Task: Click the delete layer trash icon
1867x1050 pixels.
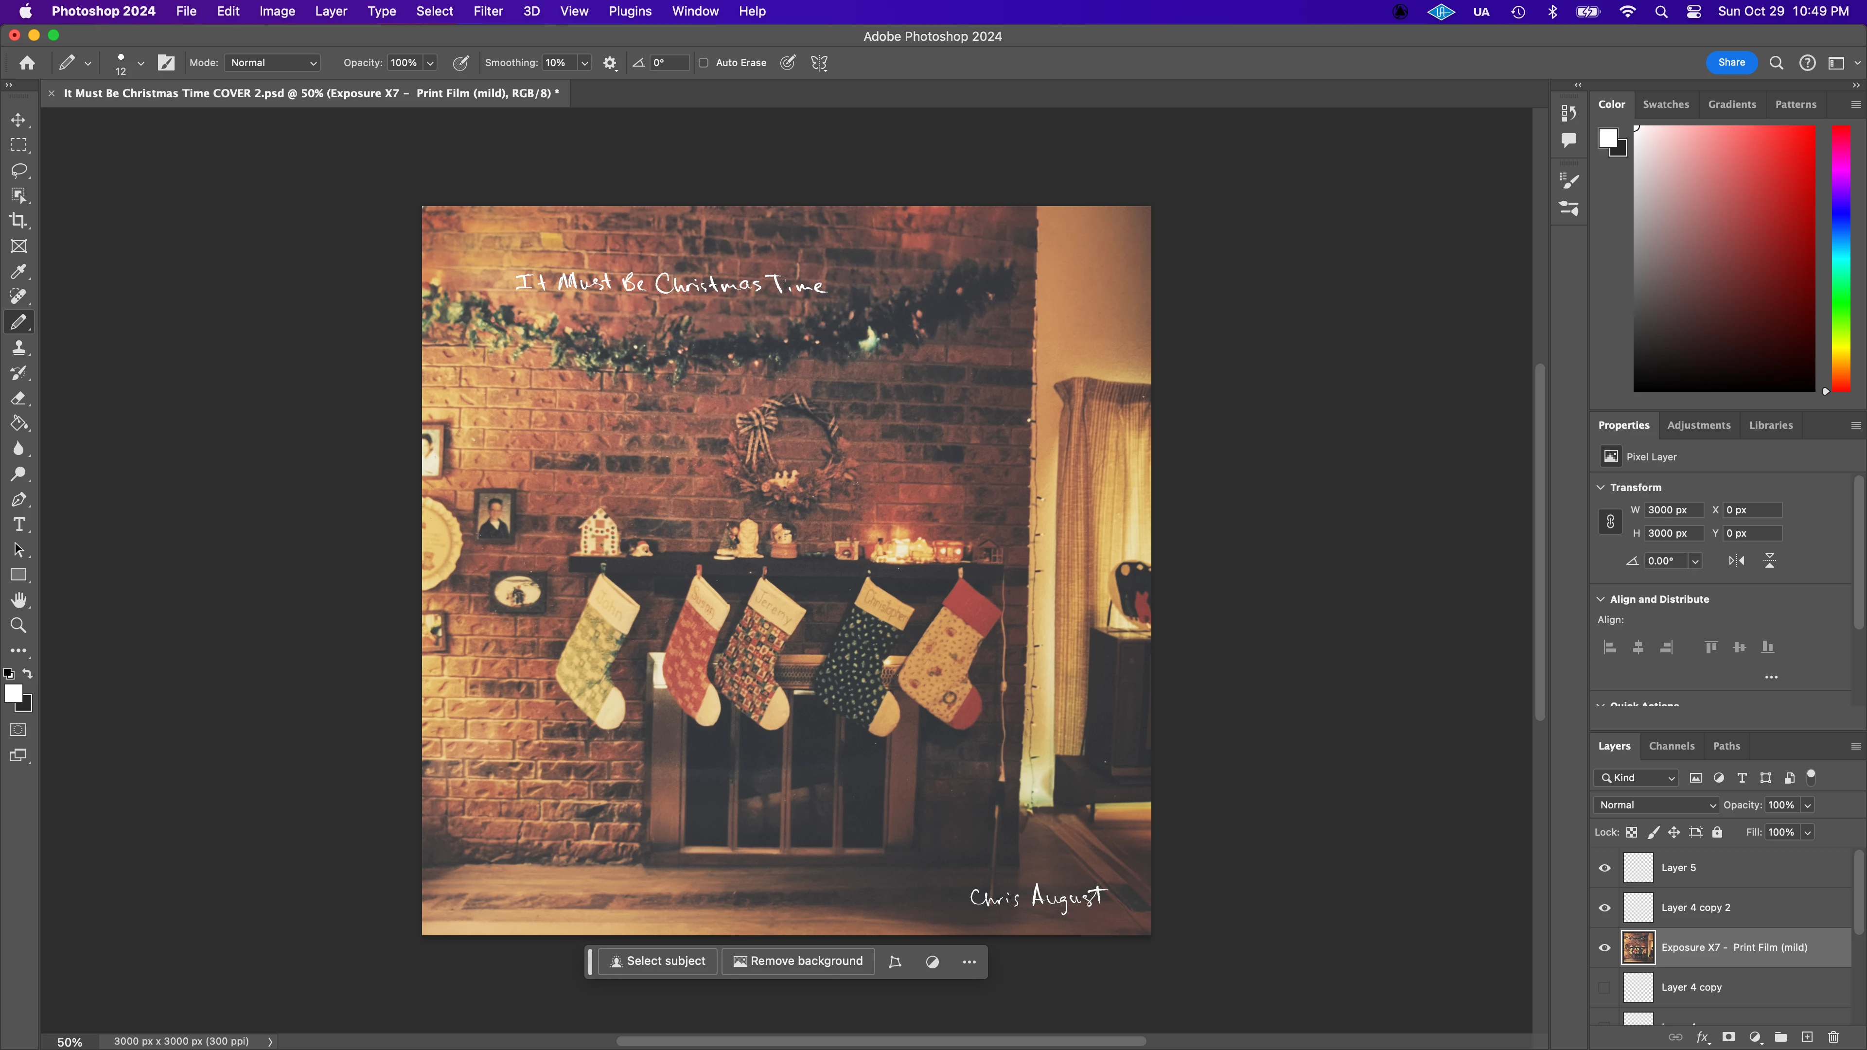Action: 1833,1037
